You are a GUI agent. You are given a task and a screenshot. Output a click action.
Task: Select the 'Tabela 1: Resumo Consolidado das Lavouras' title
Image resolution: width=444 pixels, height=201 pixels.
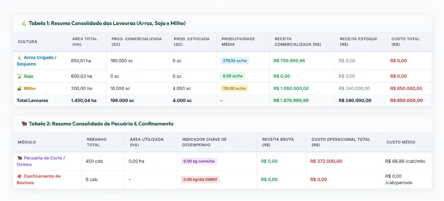[107, 23]
